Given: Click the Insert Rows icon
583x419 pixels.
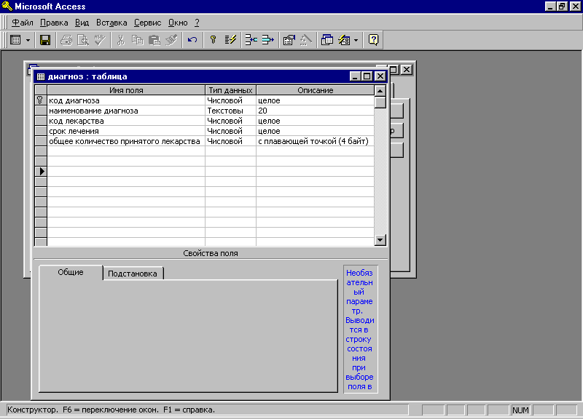Looking at the screenshot, I should [251, 40].
